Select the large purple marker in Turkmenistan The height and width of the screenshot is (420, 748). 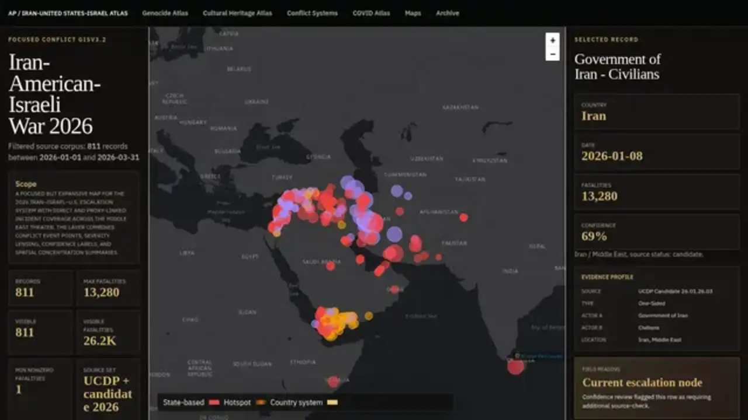pos(397,191)
